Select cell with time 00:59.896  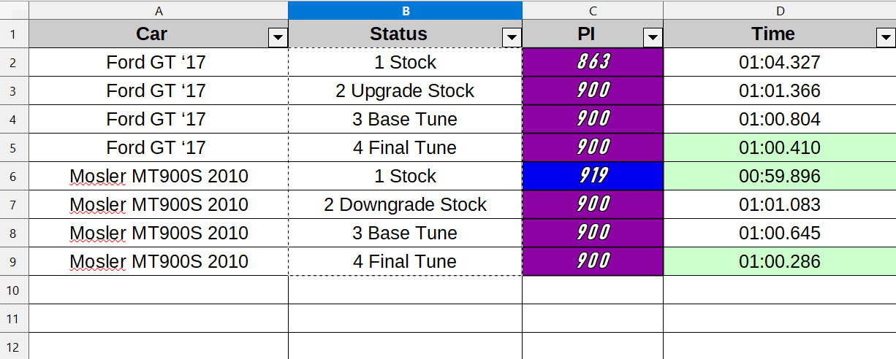point(780,176)
